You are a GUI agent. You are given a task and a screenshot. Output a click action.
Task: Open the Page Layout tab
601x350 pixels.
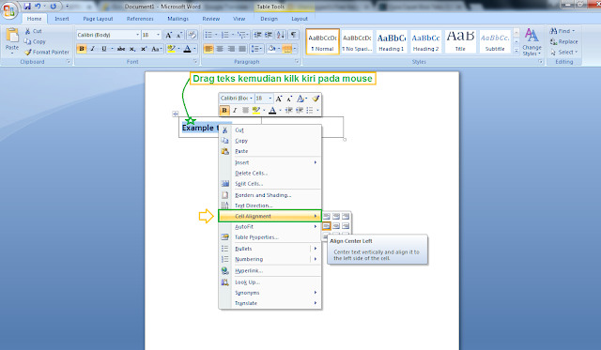98,19
